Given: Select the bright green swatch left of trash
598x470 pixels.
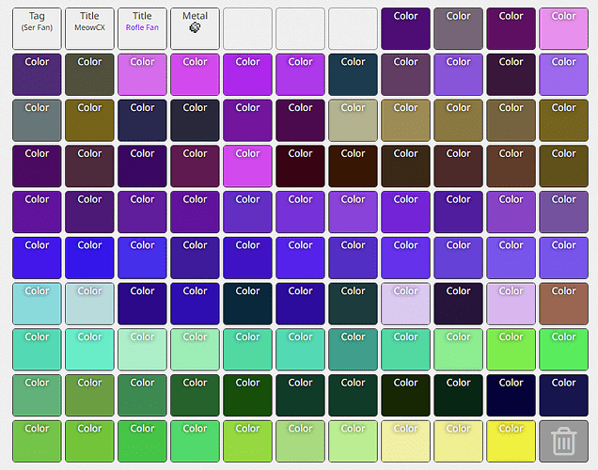Looking at the screenshot, I should (x=563, y=350).
